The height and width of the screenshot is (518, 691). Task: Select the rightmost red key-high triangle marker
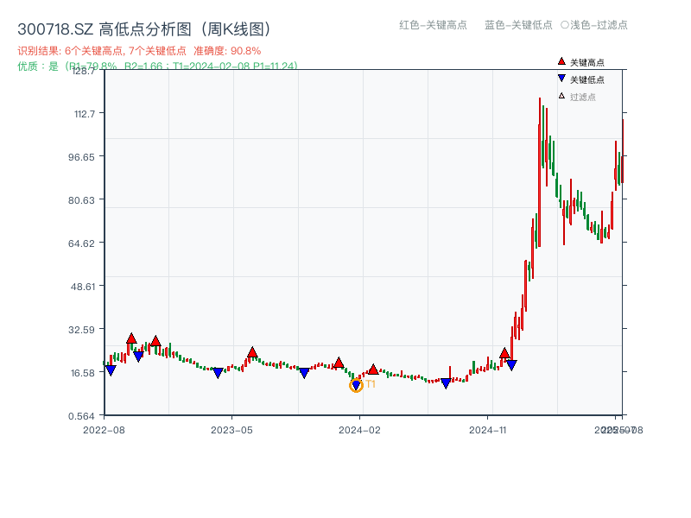(504, 354)
